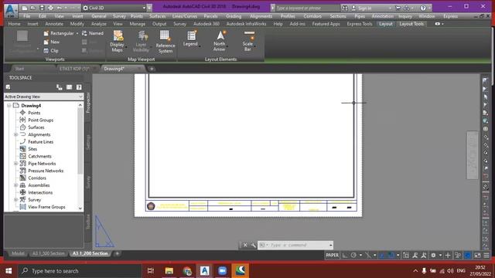Click the Toolspace tree view icon
Screen dimensions: 495x278
click(60, 87)
